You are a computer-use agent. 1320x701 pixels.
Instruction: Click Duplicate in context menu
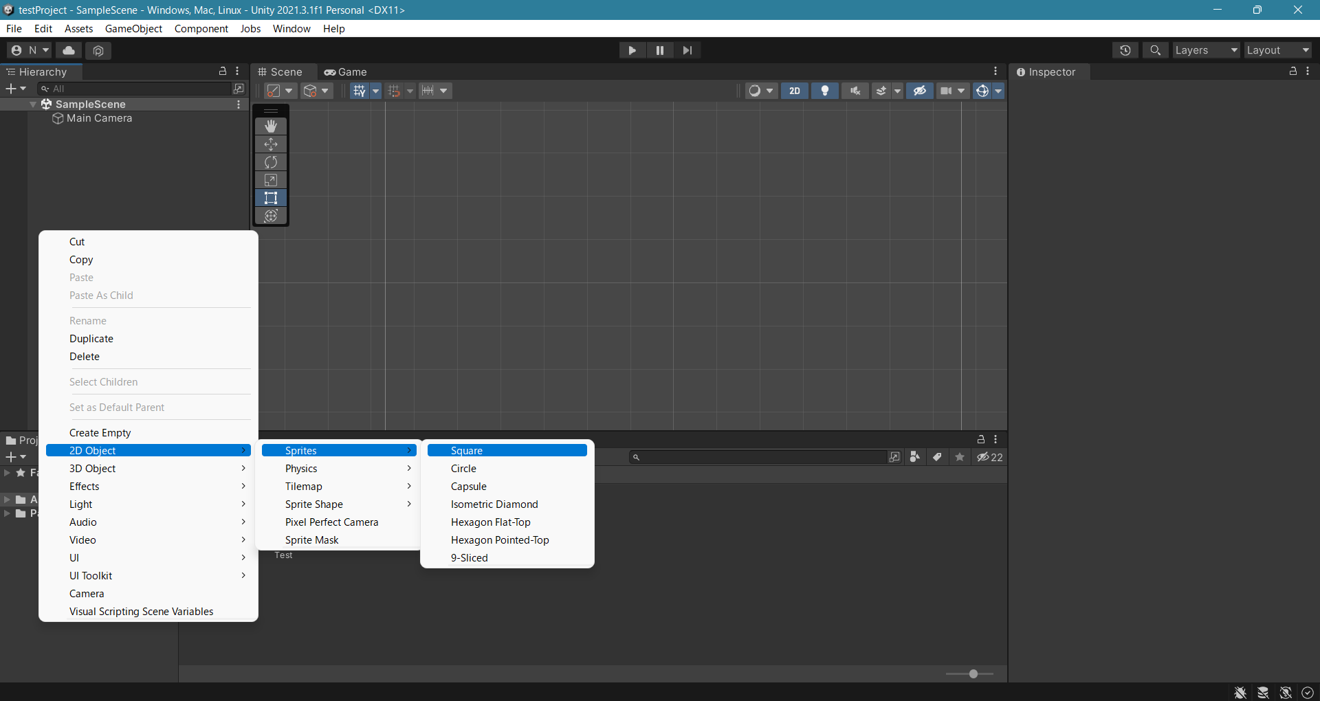click(148, 339)
